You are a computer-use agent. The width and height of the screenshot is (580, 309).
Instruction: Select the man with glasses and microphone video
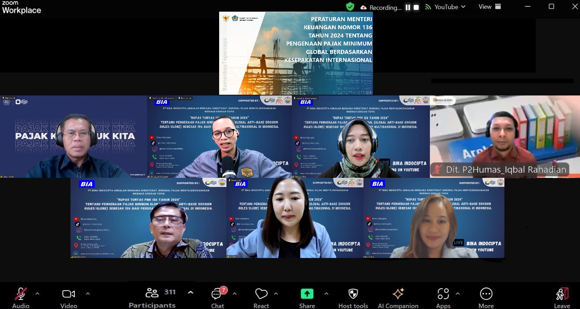pos(219,137)
